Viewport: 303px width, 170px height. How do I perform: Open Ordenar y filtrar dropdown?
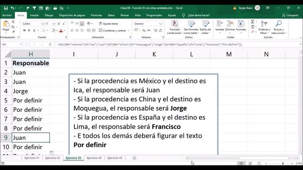click(x=264, y=27)
